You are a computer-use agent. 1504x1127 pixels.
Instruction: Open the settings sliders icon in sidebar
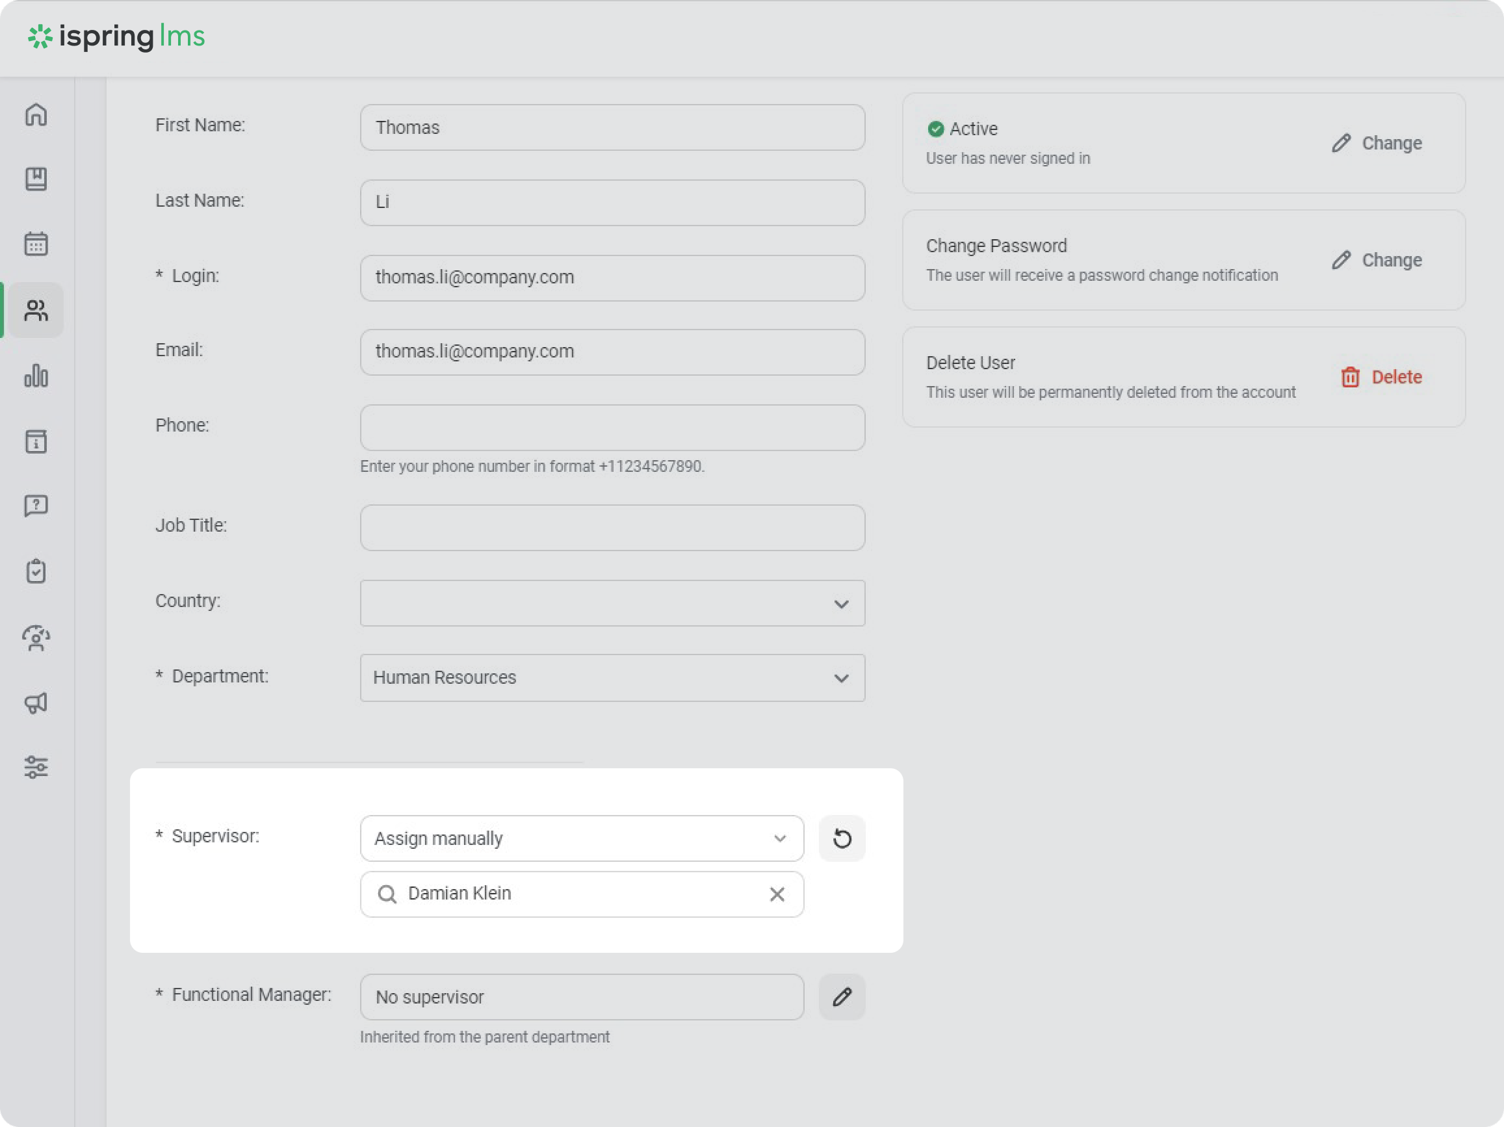[x=36, y=767]
